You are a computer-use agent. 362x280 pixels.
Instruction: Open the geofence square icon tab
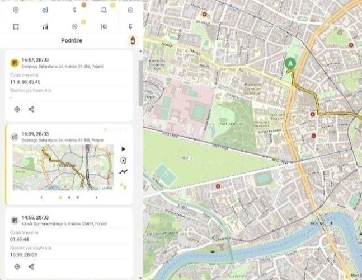(16, 27)
